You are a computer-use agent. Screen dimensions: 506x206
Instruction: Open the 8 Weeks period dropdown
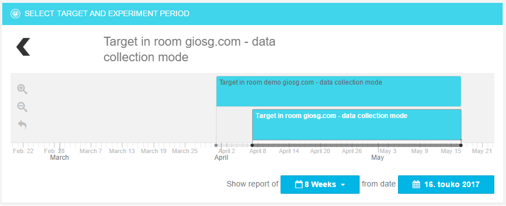320,185
